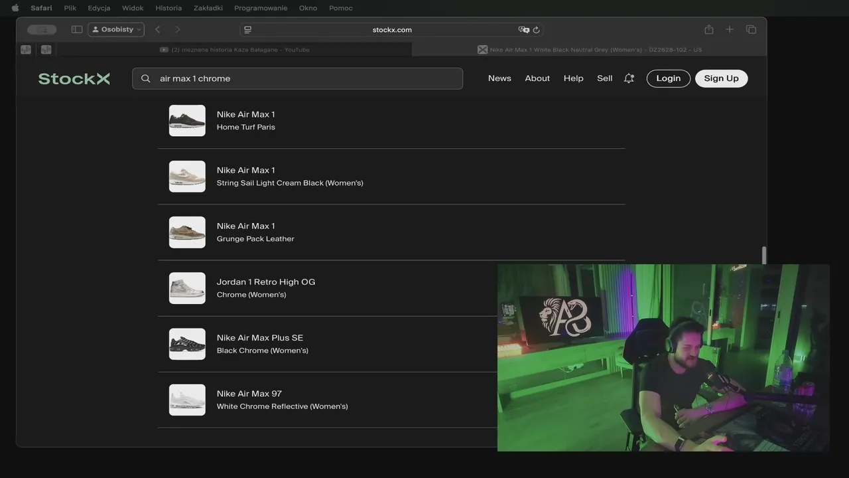Screen dimensions: 849x478
Task: Click the Sign Up button
Action: [721, 78]
